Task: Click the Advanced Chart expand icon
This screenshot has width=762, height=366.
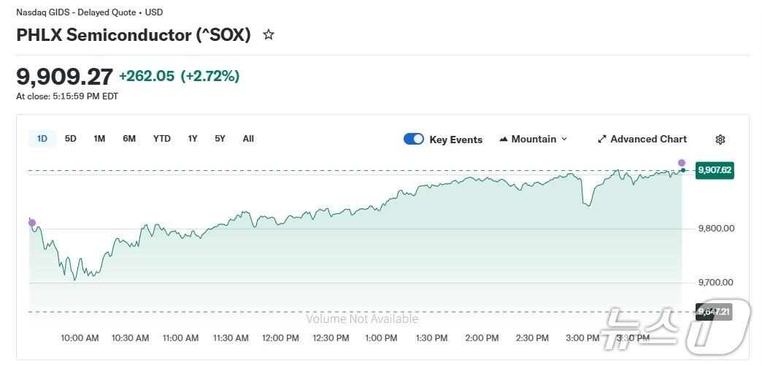Action: click(602, 139)
